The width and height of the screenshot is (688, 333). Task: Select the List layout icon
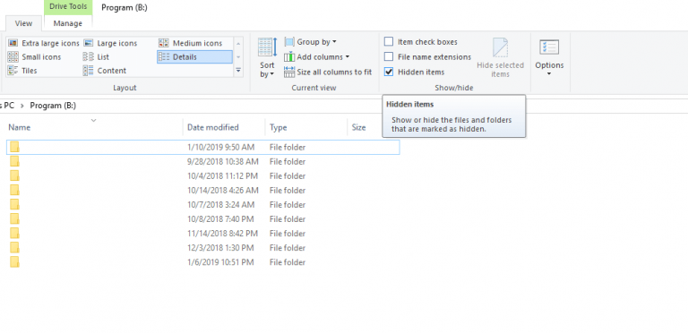click(x=88, y=57)
